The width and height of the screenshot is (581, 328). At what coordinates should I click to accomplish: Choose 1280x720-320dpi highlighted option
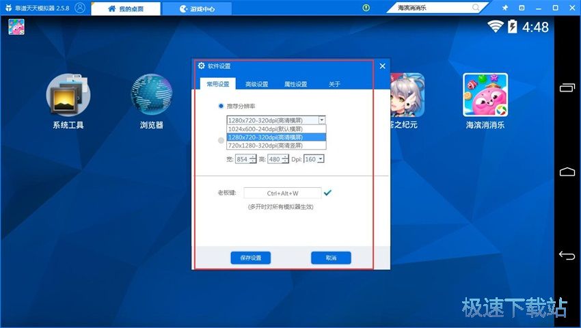pos(276,137)
